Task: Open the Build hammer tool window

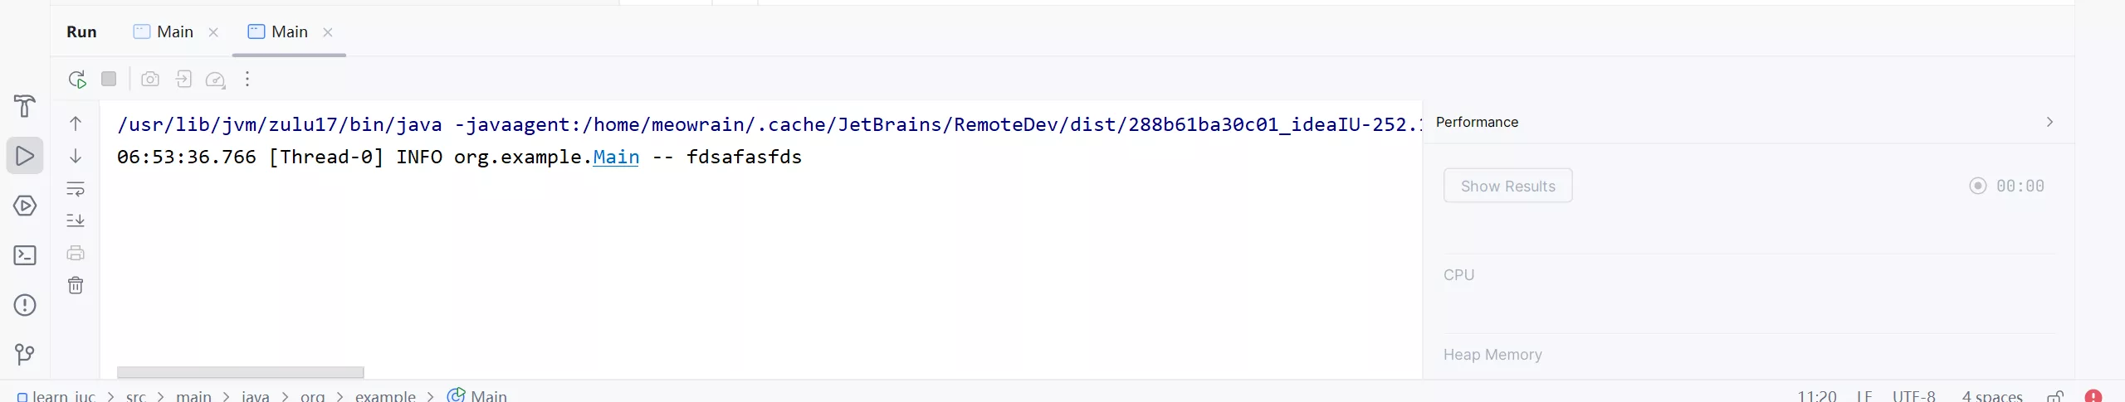Action: (25, 106)
